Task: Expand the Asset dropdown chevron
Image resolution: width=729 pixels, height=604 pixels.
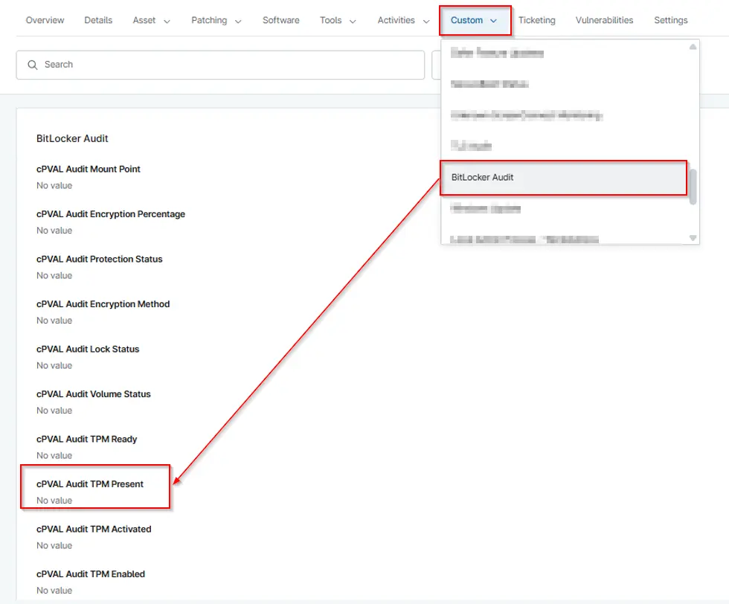Action: tap(167, 22)
